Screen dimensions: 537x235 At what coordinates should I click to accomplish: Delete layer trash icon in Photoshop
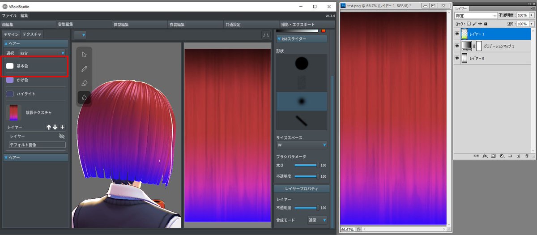click(527, 156)
